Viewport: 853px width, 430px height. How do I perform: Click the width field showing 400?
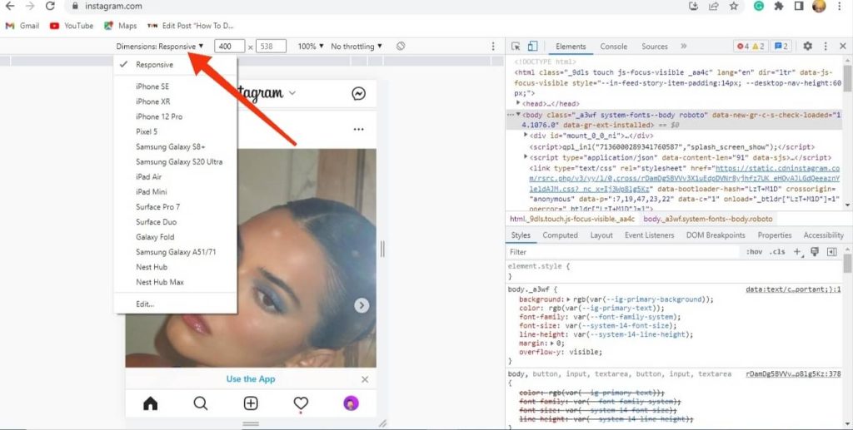[229, 46]
